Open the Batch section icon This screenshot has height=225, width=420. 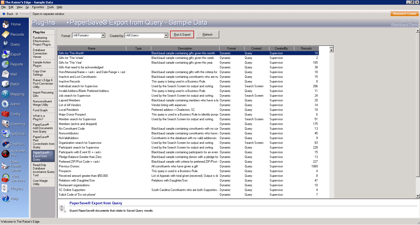point(6,84)
